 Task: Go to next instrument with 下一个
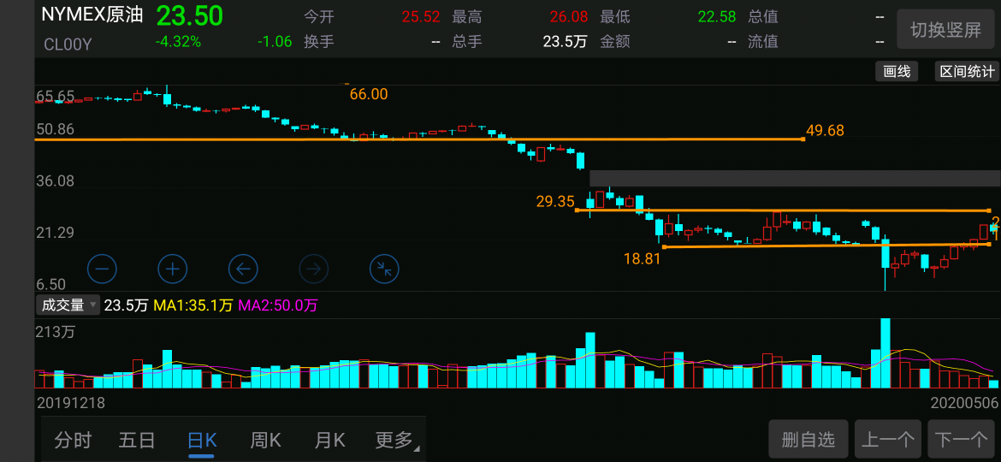tap(961, 439)
